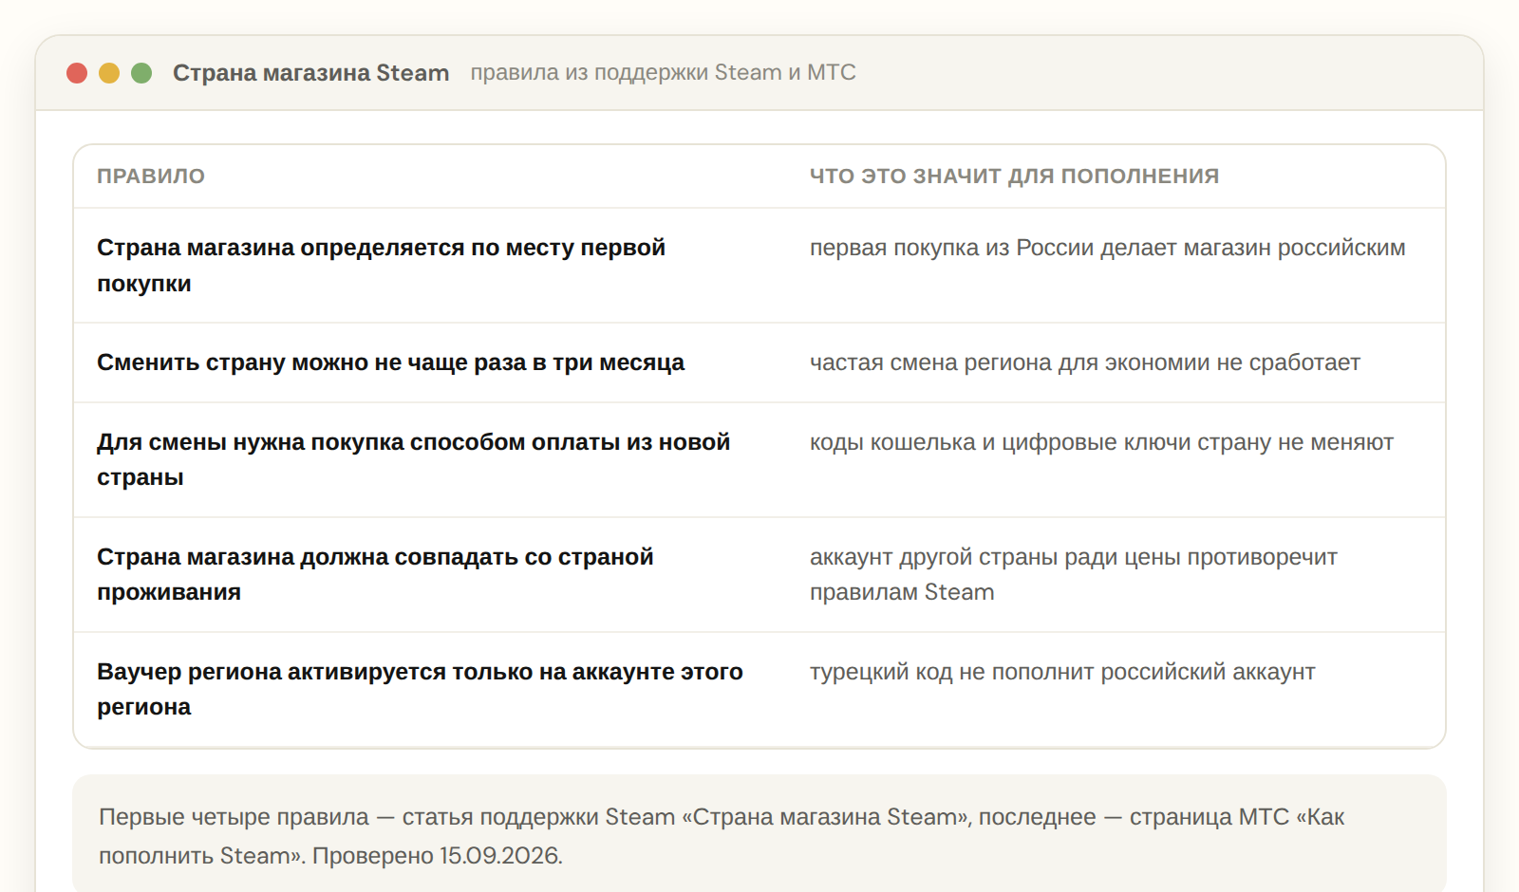Image resolution: width=1519 pixels, height=892 pixels.
Task: Click the red close dot in title bar
Action: (x=77, y=73)
